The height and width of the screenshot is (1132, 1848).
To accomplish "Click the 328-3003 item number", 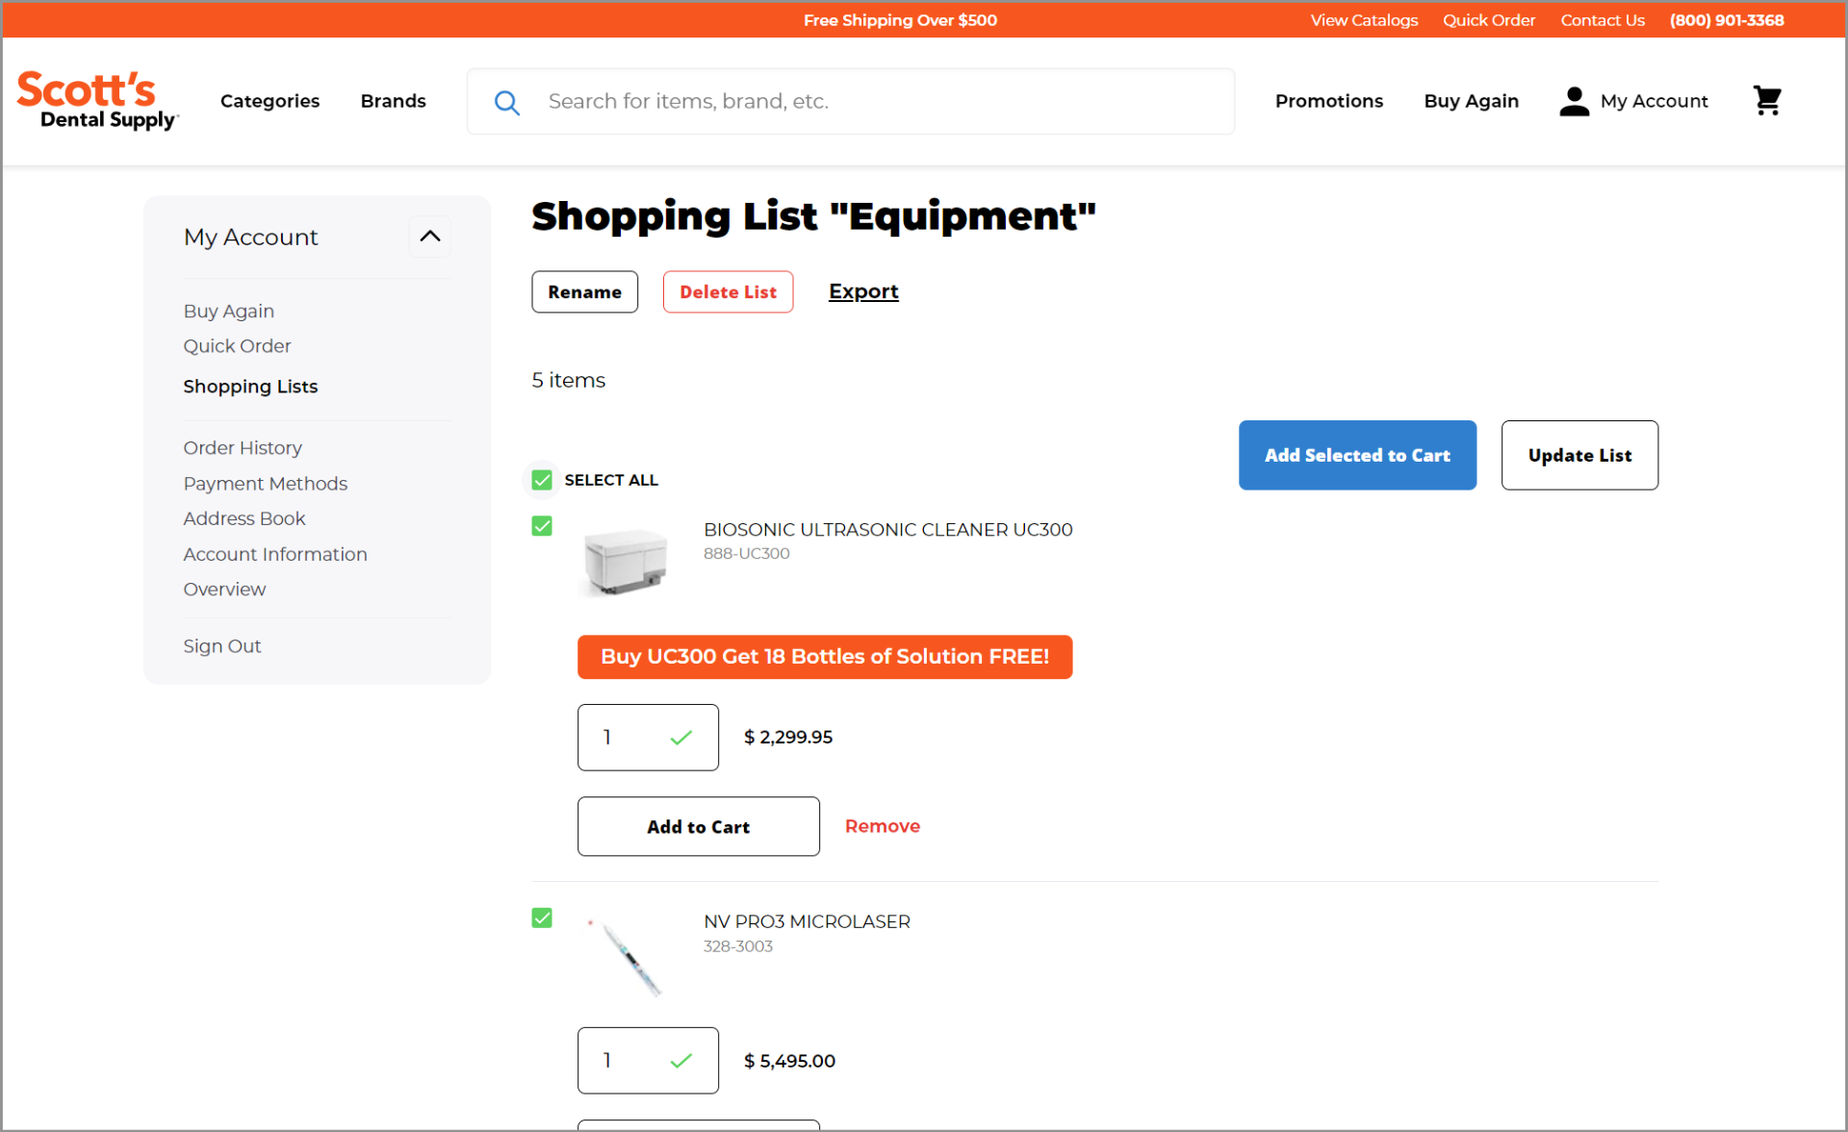I will [737, 946].
